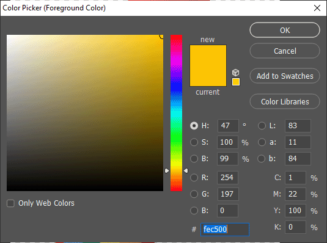Close the Color Picker dialog
The image size is (327, 243).
tap(317, 8)
